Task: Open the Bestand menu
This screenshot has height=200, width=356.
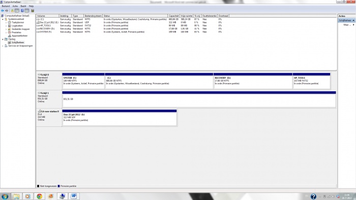Action: [6, 6]
